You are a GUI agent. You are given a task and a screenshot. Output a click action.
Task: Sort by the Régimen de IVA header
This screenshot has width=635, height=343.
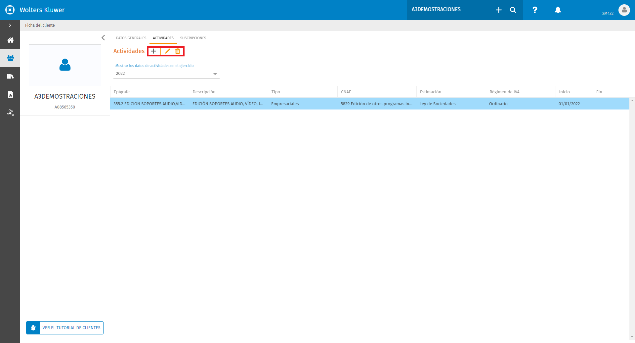(x=521, y=92)
